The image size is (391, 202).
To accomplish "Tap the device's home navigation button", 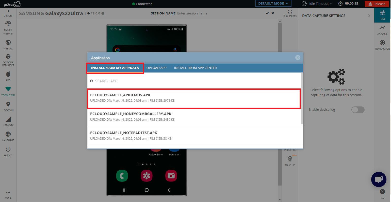I will (147, 190).
